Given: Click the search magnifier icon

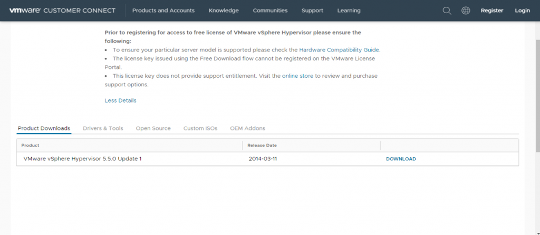Looking at the screenshot, I should (x=447, y=11).
